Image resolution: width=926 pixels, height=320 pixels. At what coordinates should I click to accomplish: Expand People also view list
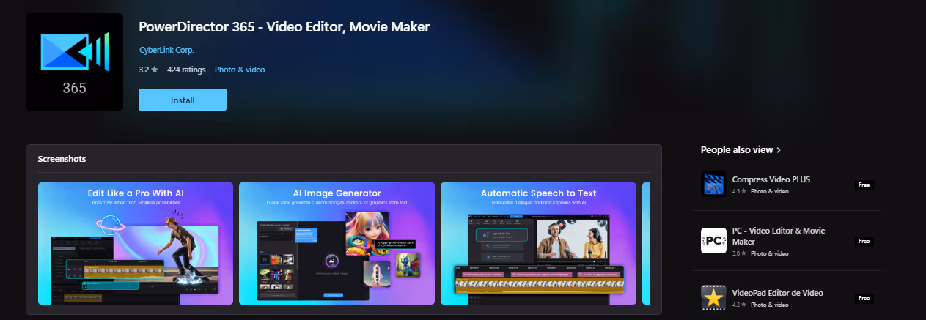741,149
